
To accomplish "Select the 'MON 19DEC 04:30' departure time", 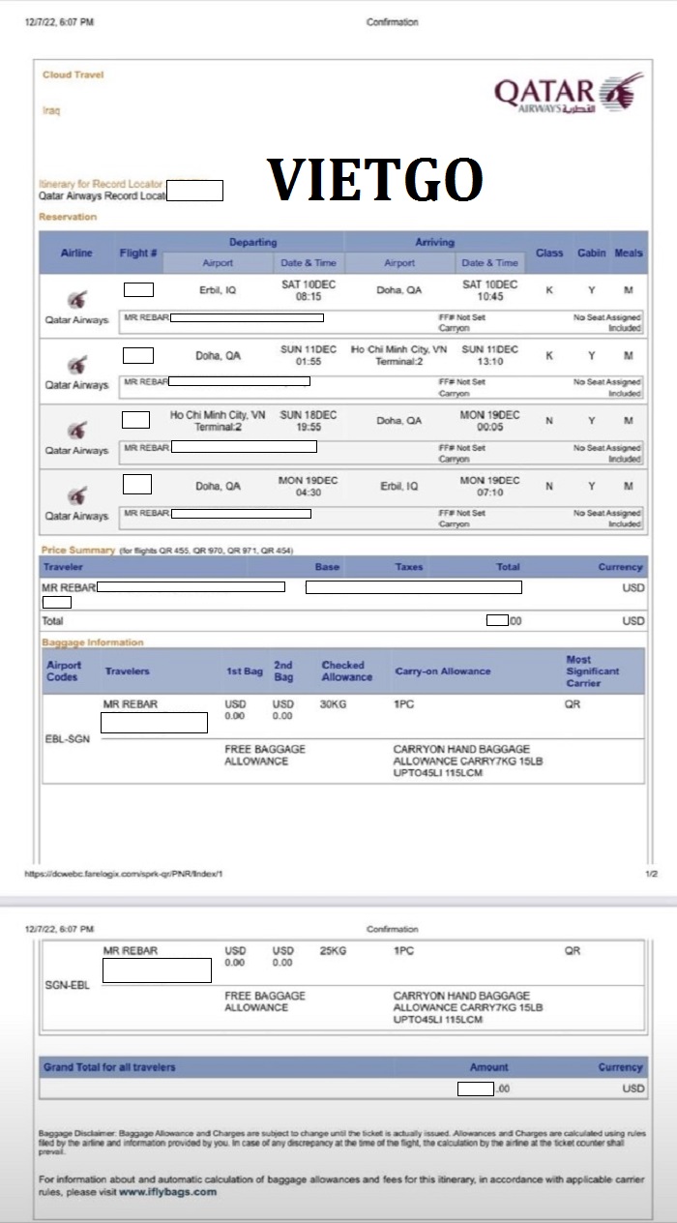I will [x=308, y=487].
